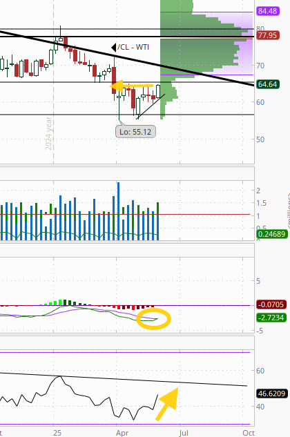
Task: Click the 0.24689 volume value tag
Action: (271, 234)
